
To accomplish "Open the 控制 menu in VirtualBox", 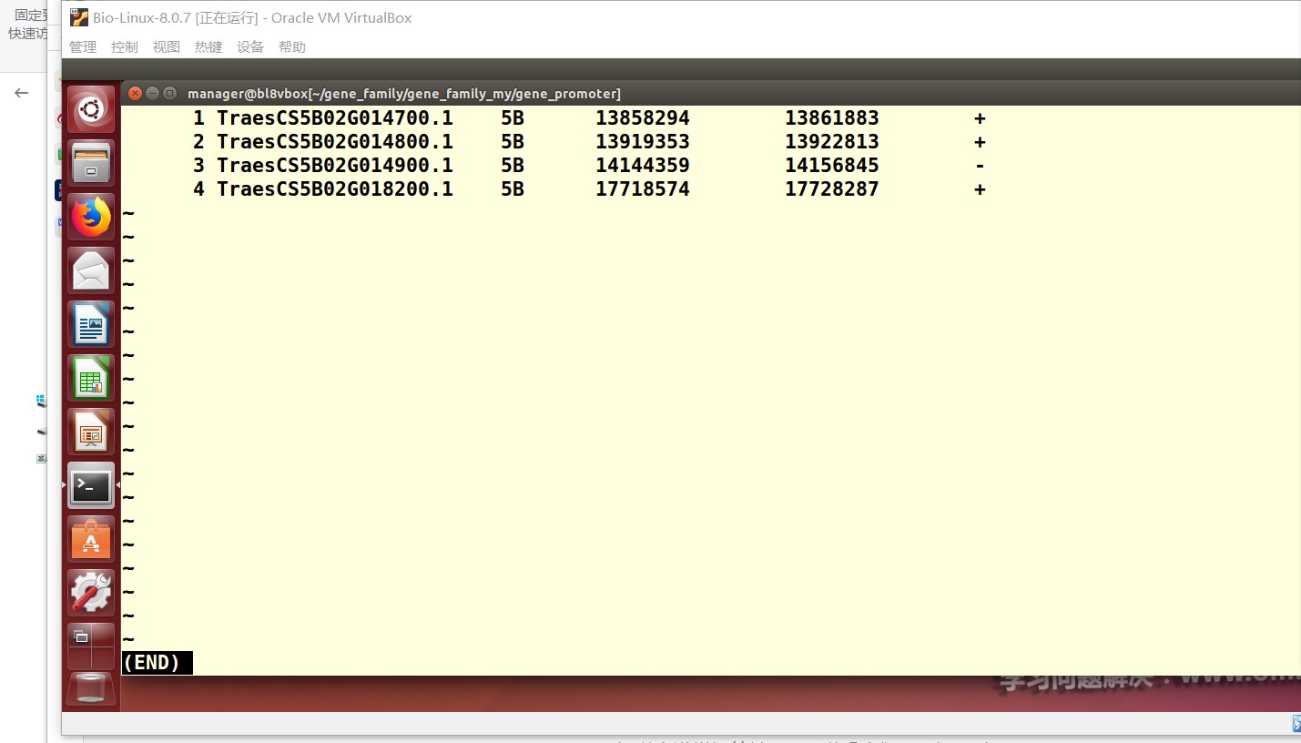I will 125,47.
